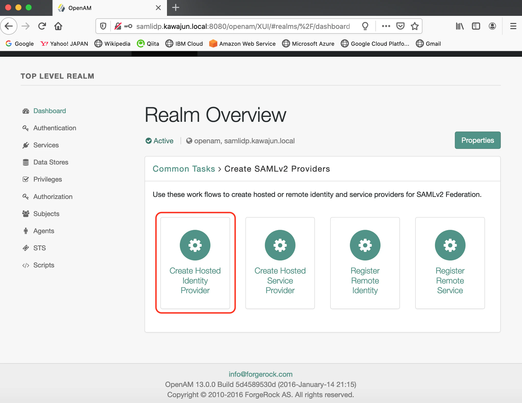Click the address bar URL field

(243, 26)
